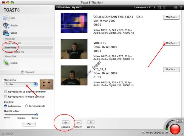Click the VIDEO_TS title text

coord(100,43)
